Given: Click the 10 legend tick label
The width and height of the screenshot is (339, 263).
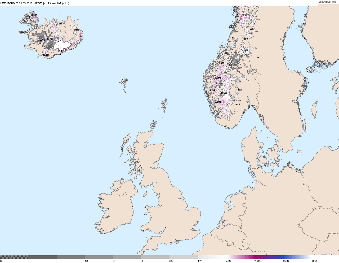Looking at the screenshot, I should coord(86,261).
